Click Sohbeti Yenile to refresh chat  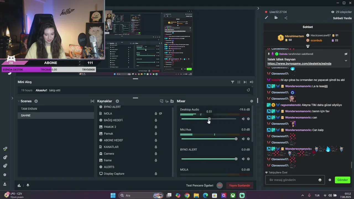[x=342, y=18]
